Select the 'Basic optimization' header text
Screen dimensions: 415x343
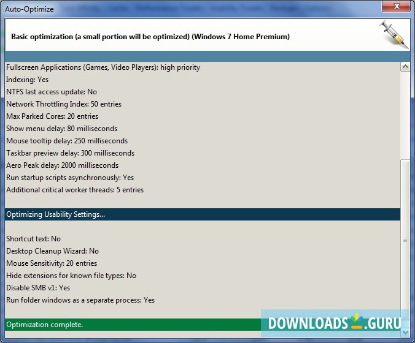(150, 36)
